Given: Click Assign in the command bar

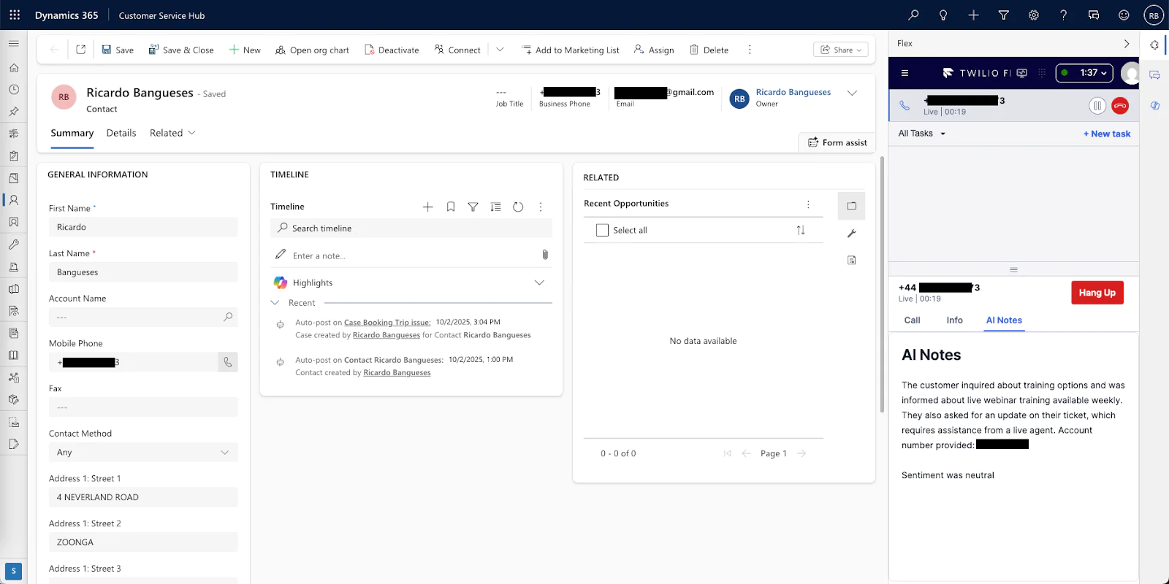Looking at the screenshot, I should click(654, 50).
